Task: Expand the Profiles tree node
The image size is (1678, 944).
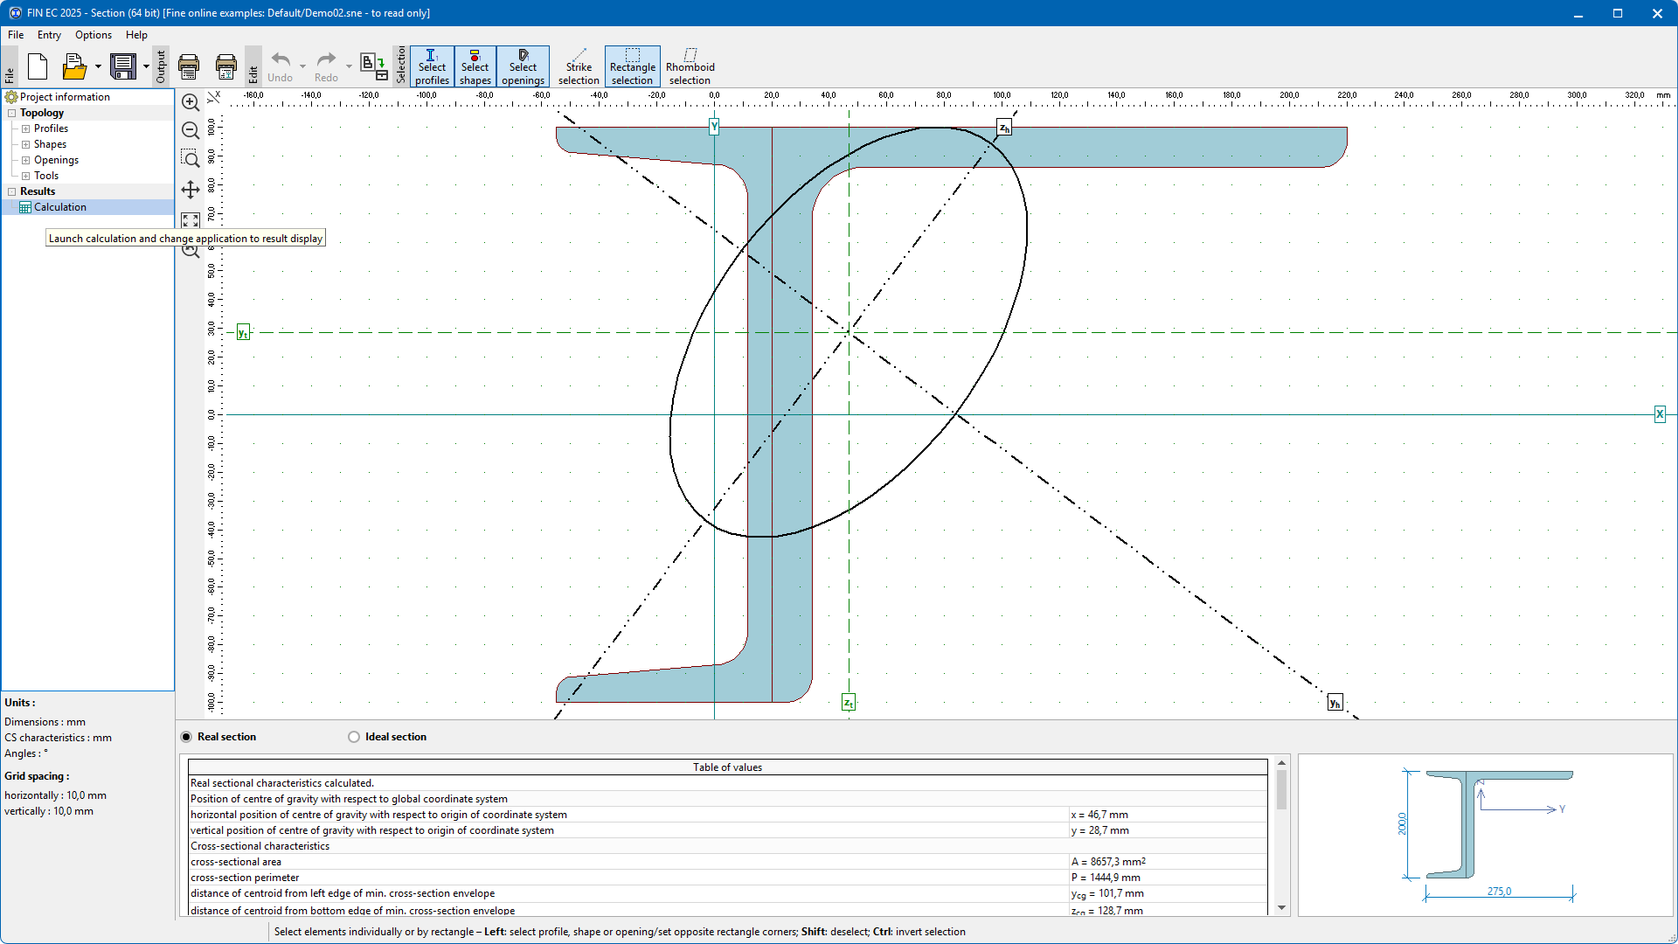Action: coord(26,128)
